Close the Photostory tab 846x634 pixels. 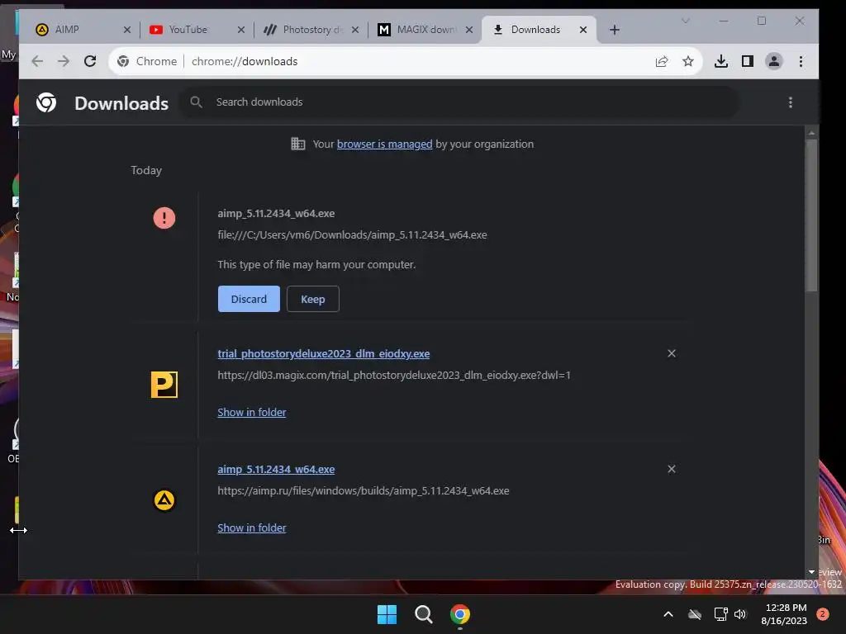[x=355, y=30]
